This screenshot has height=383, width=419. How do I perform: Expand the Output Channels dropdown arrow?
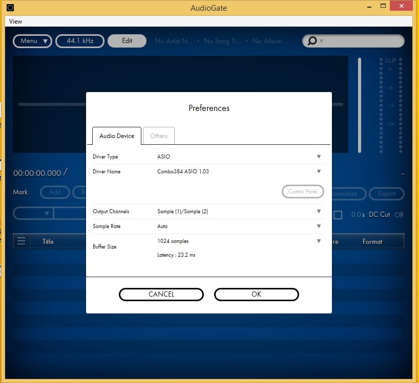pos(319,212)
